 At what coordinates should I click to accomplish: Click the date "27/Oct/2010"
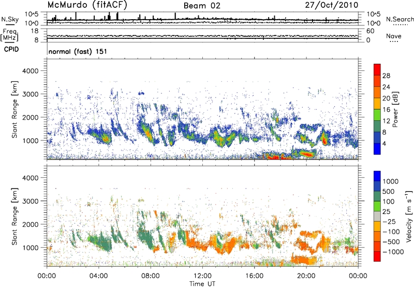pyautogui.click(x=332, y=5)
